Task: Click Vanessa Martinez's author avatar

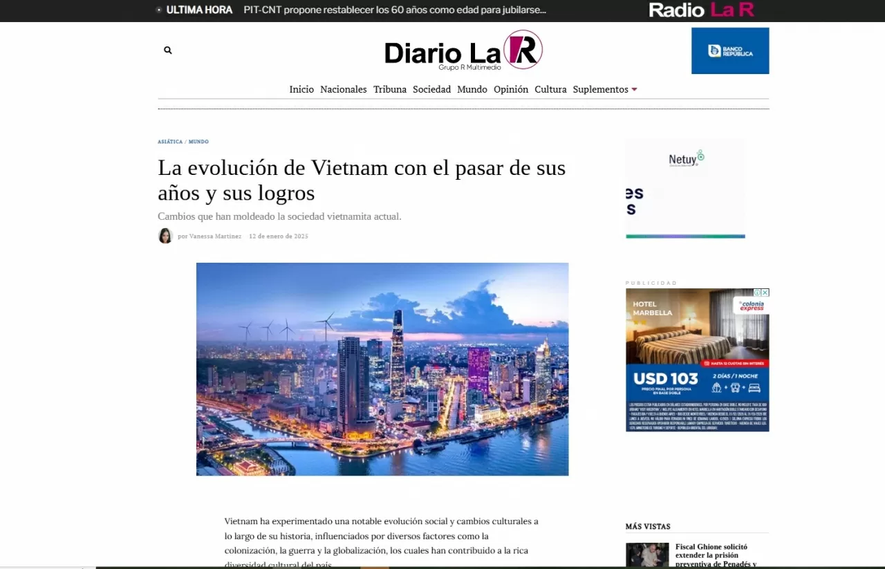Action: 165,236
